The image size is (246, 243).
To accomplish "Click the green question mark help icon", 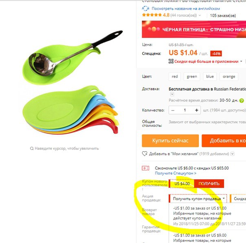I will coord(242,101).
